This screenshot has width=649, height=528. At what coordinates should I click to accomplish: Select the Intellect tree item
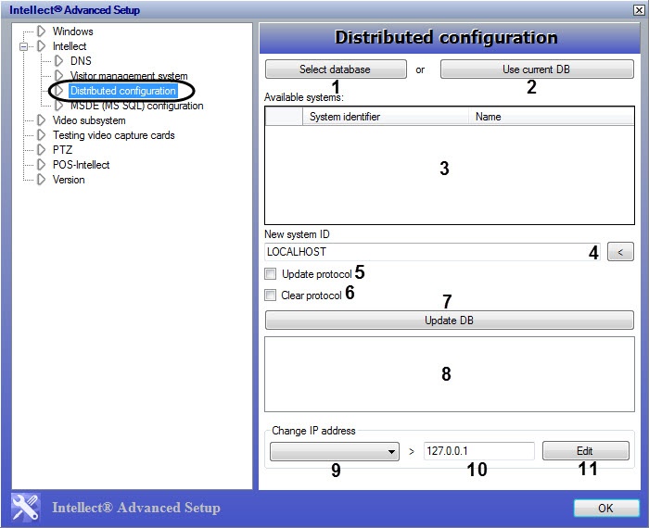70,46
